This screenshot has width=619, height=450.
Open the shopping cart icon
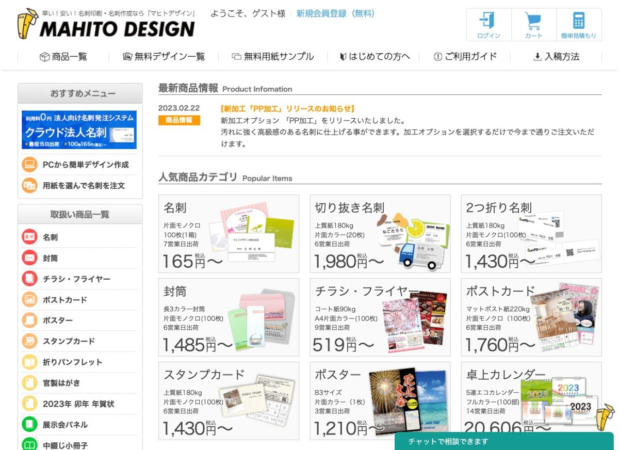pyautogui.click(x=533, y=21)
